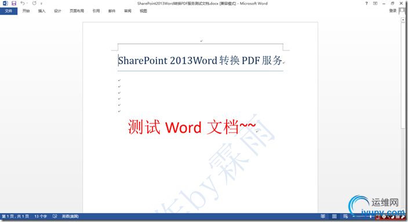Undo the last action
Screen dimensions: 408x222
point(23,3)
